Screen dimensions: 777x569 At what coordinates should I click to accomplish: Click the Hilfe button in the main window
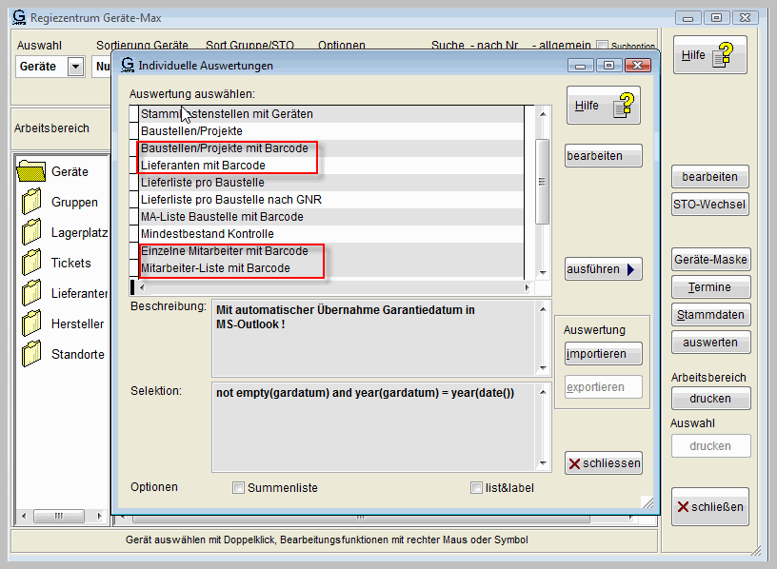coord(709,55)
